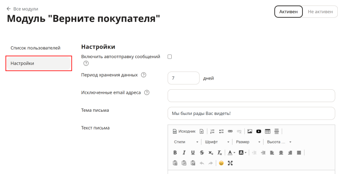Show help for Период хранения данных
This screenshot has width=338, height=174.
143,75
